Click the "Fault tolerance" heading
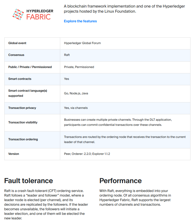Image resolution: width=194 pixels, height=221 pixels. coord(28,180)
